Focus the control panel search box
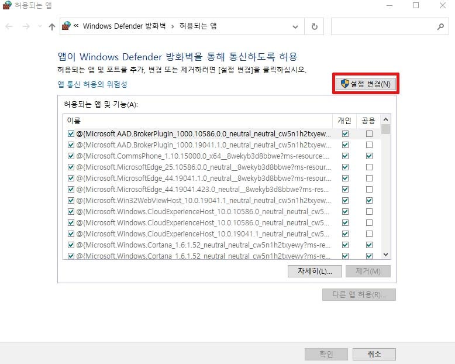This screenshot has width=455, height=364. click(x=390, y=26)
